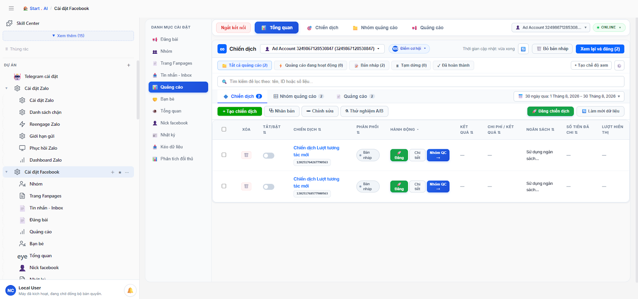The image size is (638, 299).
Task: Click the Tạo chiến dịch button
Action: click(240, 111)
